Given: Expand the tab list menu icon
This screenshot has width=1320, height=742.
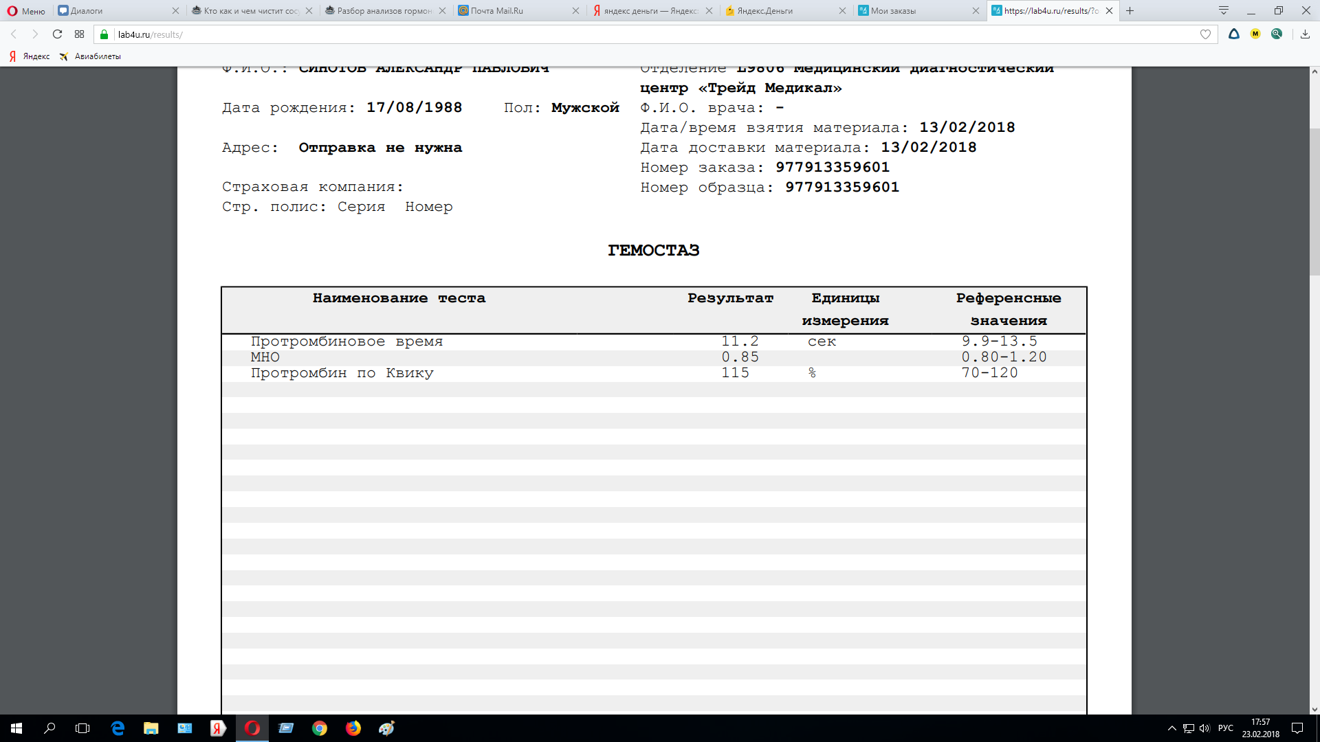Looking at the screenshot, I should [1224, 11].
